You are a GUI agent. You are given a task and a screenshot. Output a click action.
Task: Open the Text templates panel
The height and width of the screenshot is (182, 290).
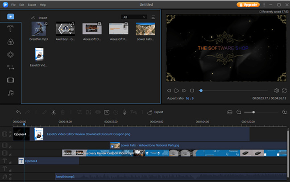coord(10,29)
